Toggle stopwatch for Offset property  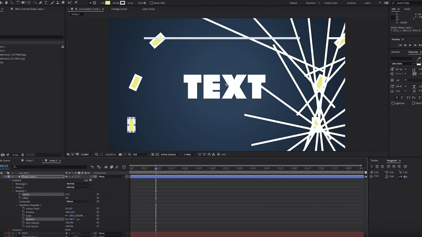[20, 198]
